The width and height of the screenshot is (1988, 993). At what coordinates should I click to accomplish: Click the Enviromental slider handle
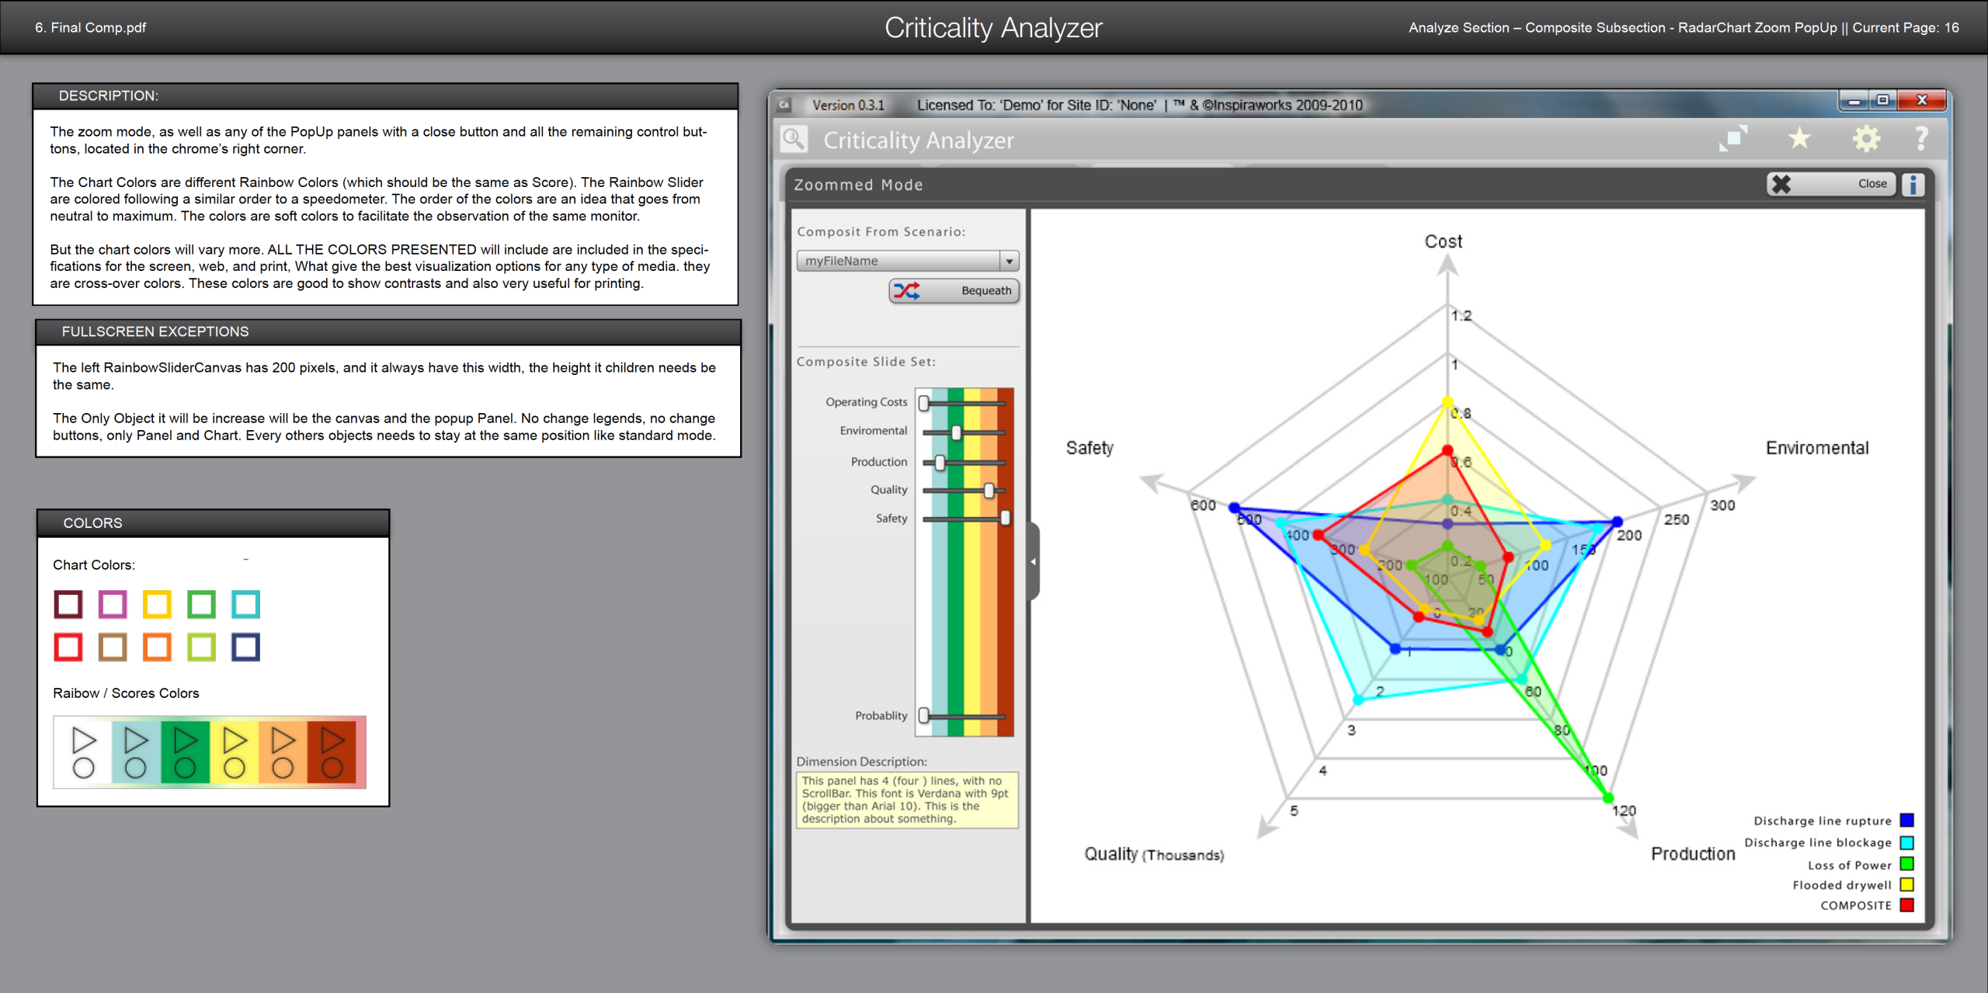tap(957, 432)
